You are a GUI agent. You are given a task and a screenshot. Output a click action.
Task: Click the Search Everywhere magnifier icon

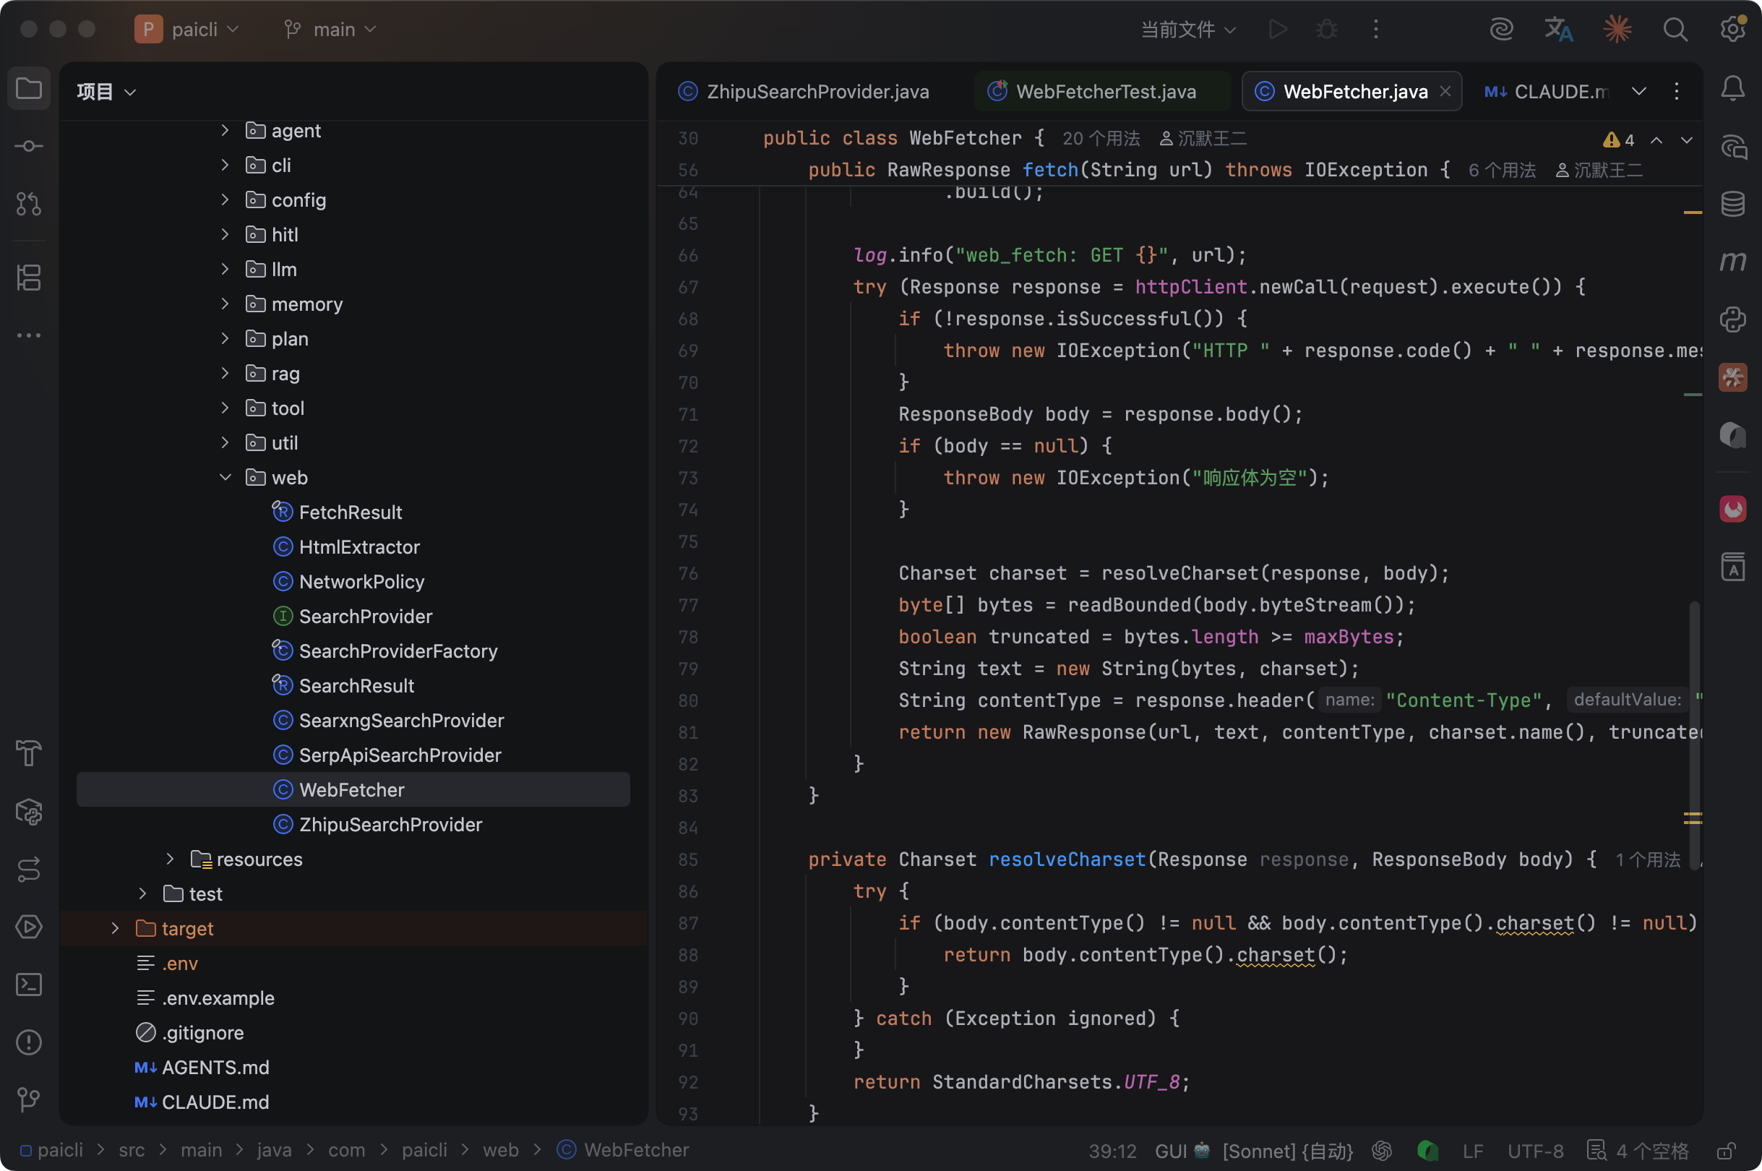[1675, 30]
